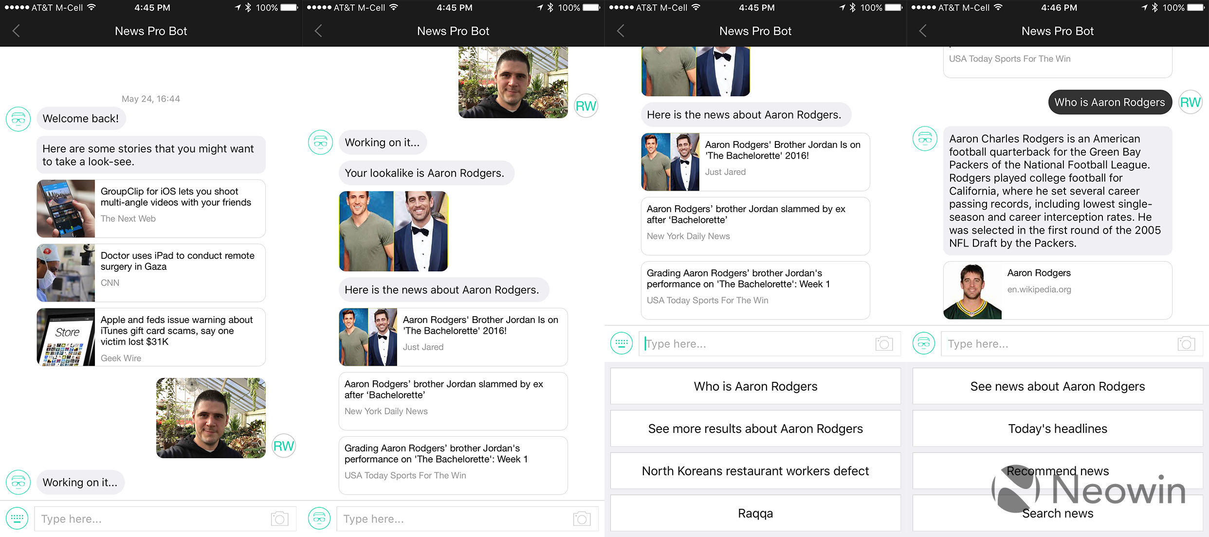Tap Today's headlines suggestion button
The image size is (1209, 537).
1058,429
